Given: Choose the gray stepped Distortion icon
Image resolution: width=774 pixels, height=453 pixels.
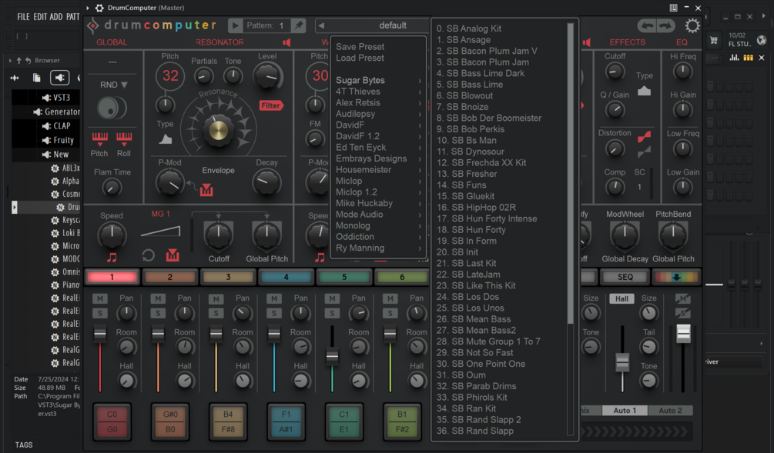Looking at the screenshot, I should pos(644,152).
